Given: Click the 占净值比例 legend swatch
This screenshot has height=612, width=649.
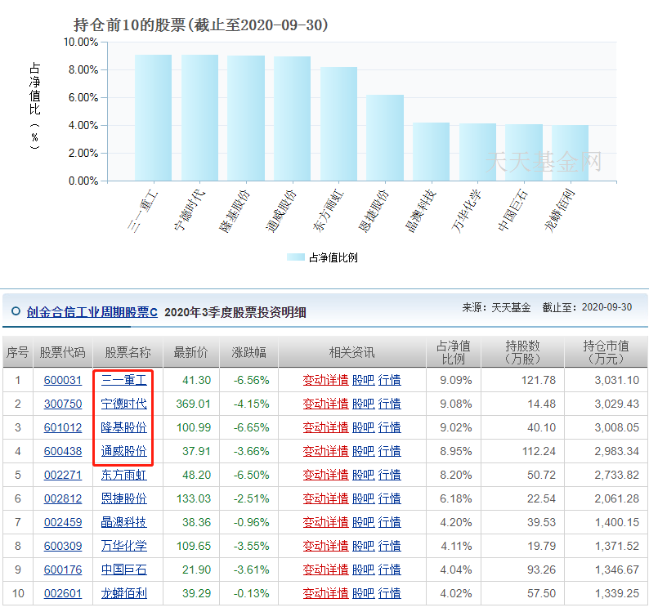Looking at the screenshot, I should pyautogui.click(x=296, y=257).
